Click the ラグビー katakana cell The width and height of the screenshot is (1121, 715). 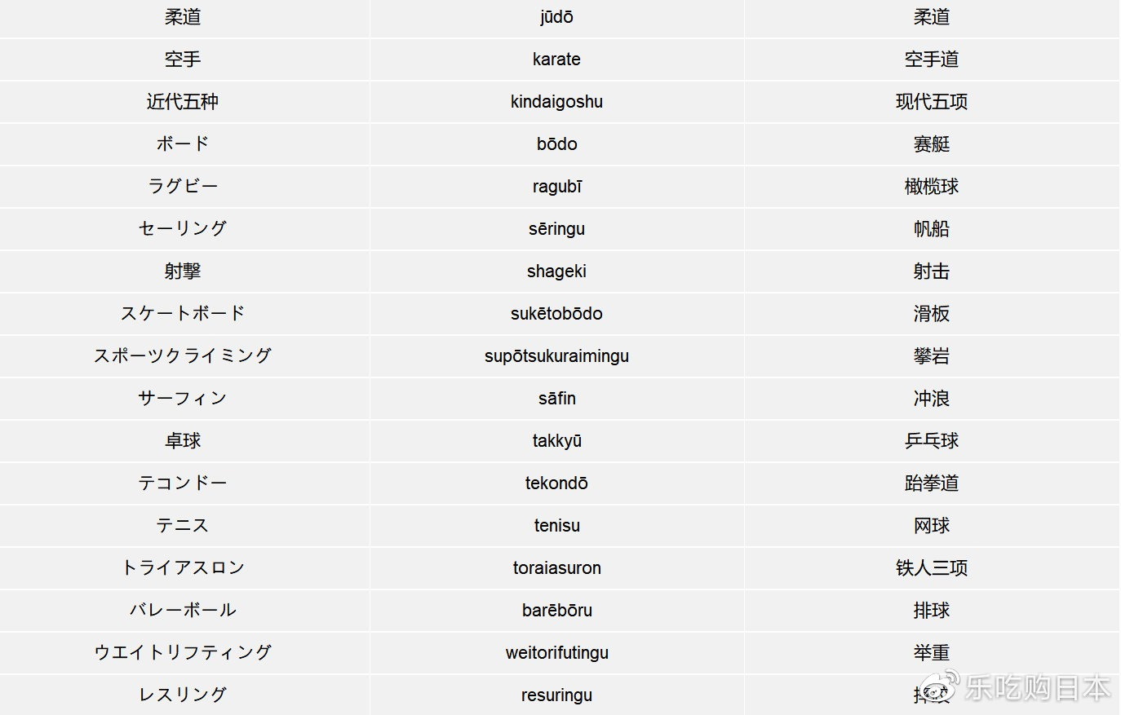coord(183,187)
